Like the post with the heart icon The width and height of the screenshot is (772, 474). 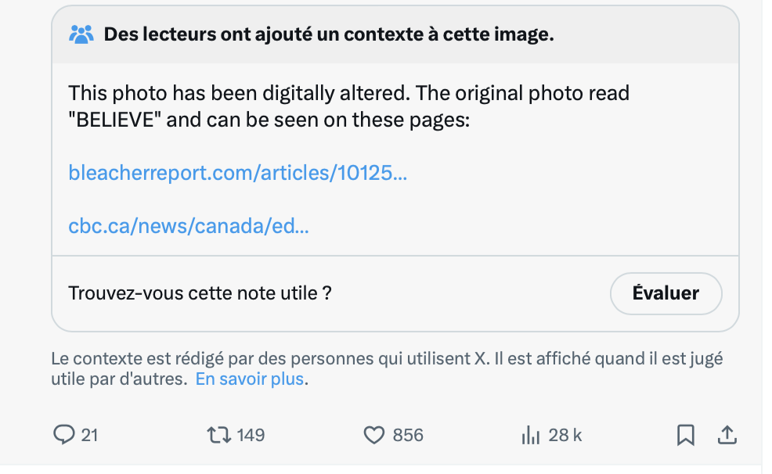pos(375,435)
